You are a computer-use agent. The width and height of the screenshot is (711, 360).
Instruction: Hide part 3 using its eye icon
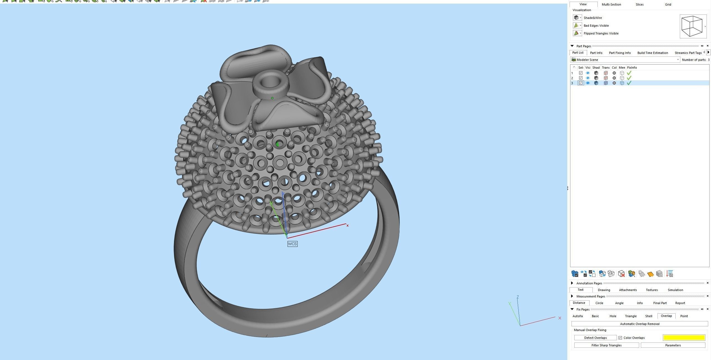pyautogui.click(x=588, y=83)
